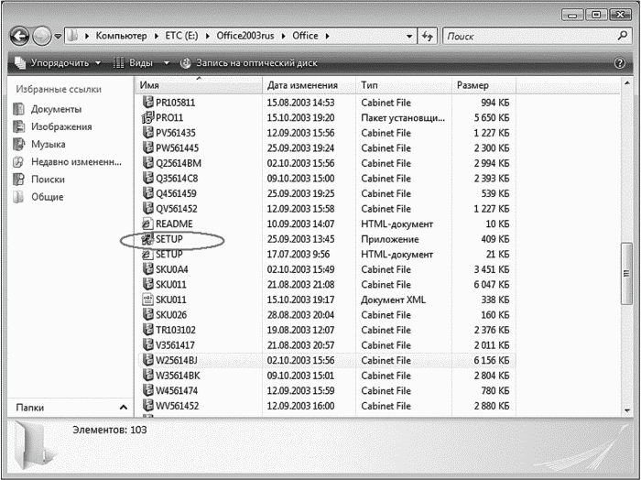Select the TR103102 cabinet file icon
This screenshot has width=641, height=480.
(147, 330)
